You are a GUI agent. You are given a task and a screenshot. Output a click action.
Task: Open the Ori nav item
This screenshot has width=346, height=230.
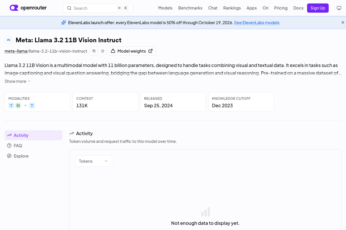click(265, 8)
